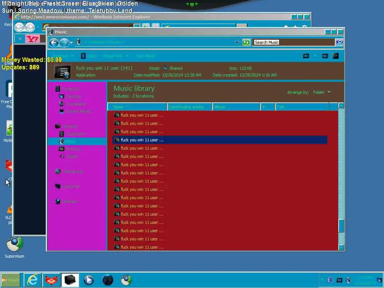Click the dark globe taskbar icon
The height and width of the screenshot is (288, 384).
click(x=108, y=280)
